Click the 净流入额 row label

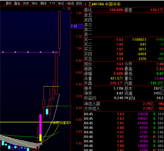[x=92, y=104]
